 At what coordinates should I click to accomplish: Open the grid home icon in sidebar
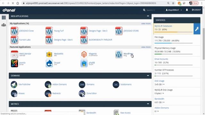(4, 18)
